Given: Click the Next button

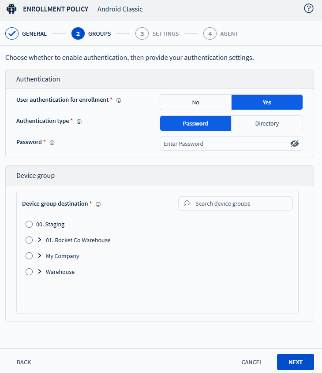Looking at the screenshot, I should [295, 362].
